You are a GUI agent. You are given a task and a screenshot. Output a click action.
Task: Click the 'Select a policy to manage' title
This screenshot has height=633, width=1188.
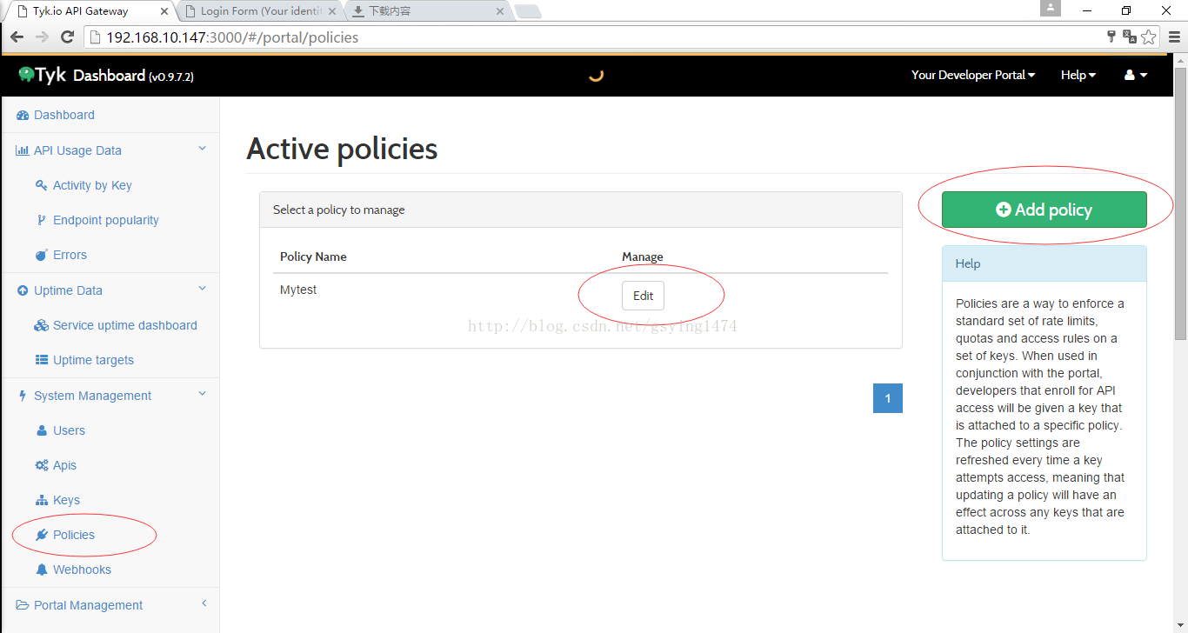[339, 210]
